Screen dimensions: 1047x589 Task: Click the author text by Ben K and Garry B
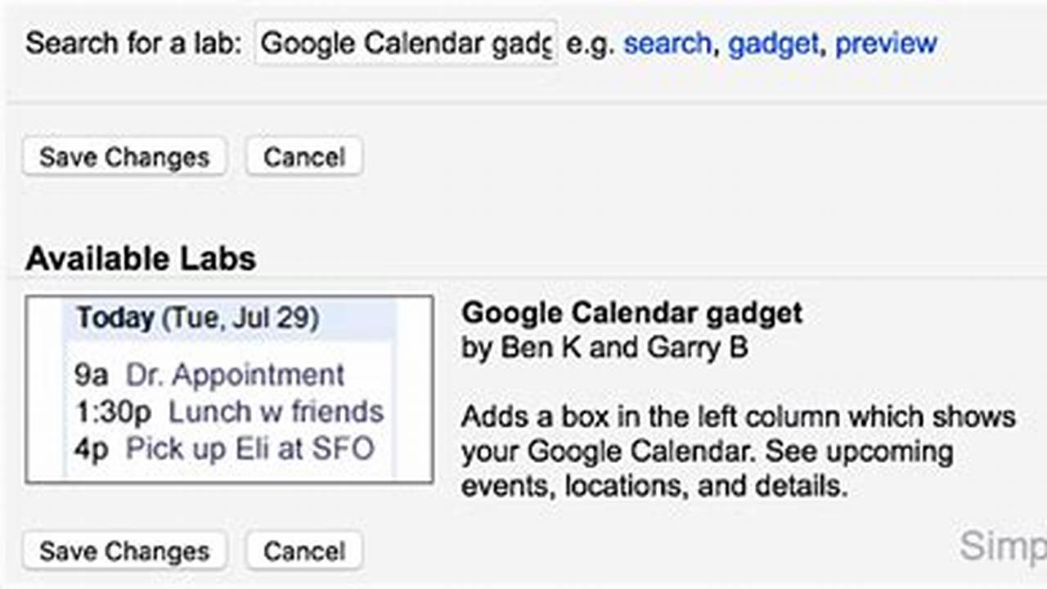[604, 347]
